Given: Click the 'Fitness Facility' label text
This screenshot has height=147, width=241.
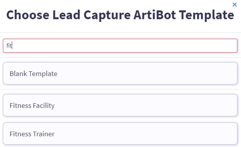Looking at the screenshot, I should pyautogui.click(x=32, y=106).
